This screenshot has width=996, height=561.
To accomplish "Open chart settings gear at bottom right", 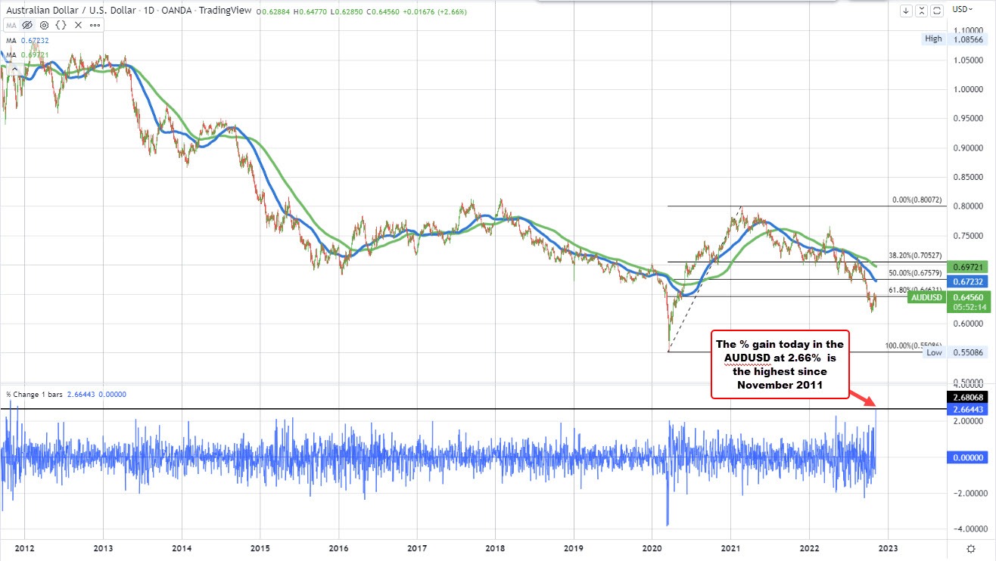I will (x=971, y=547).
